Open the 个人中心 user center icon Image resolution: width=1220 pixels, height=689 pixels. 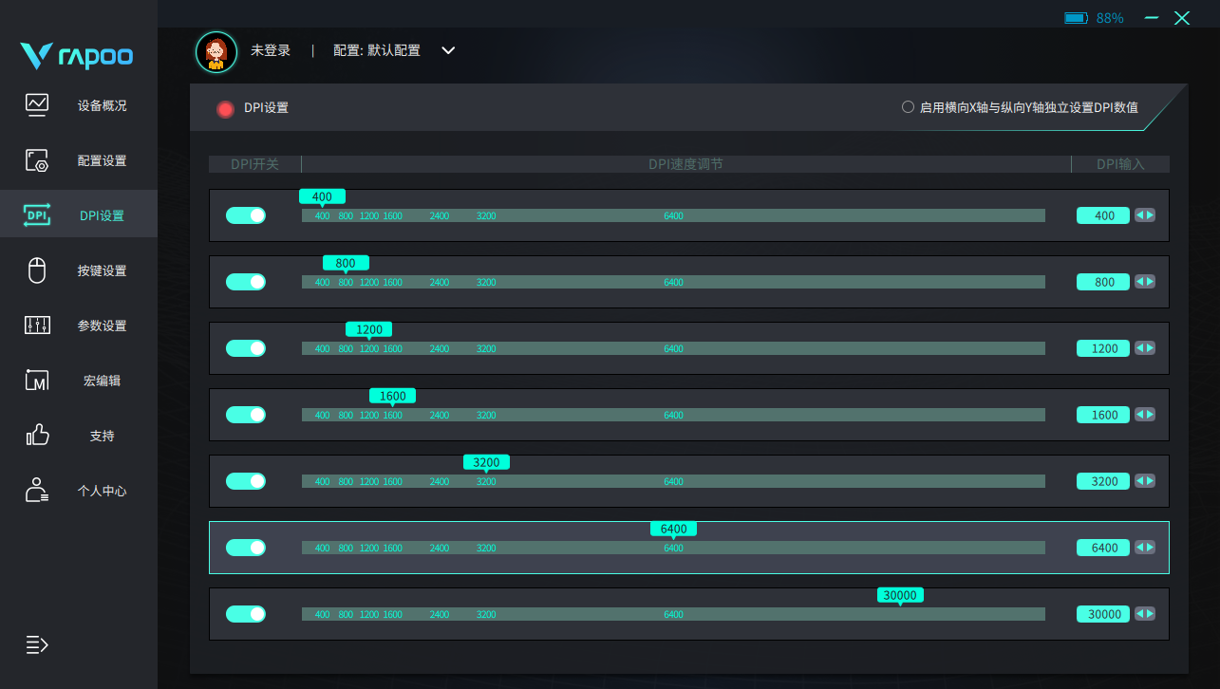click(37, 491)
